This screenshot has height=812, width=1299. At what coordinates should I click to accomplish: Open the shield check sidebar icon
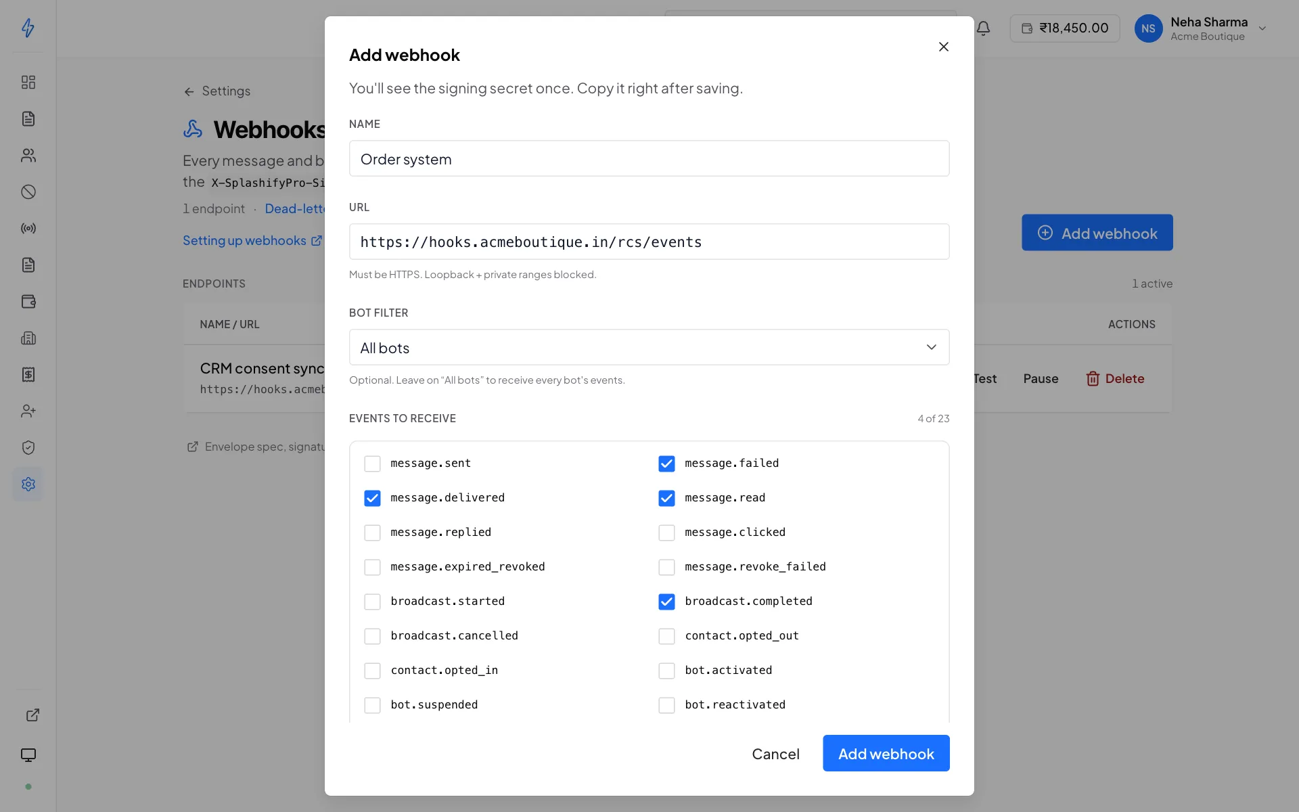(28, 448)
